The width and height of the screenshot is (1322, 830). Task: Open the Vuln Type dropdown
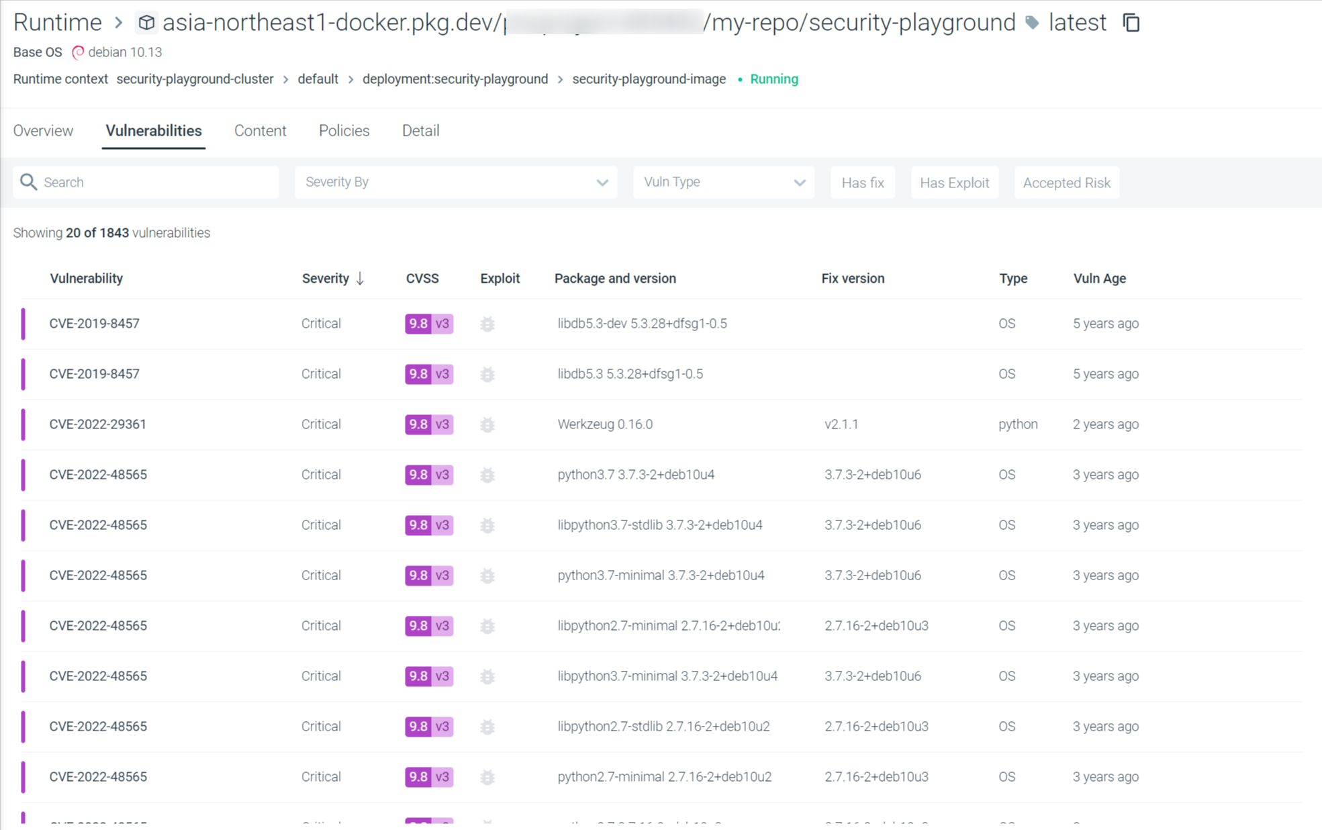coord(723,182)
